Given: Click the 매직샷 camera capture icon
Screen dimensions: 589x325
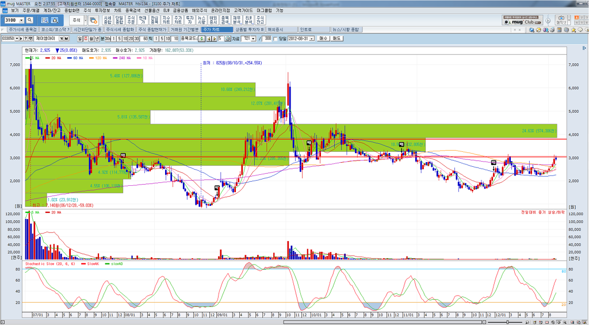Looking at the screenshot, I should coord(561,20).
